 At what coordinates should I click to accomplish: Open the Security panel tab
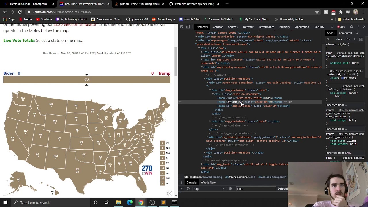(319, 27)
